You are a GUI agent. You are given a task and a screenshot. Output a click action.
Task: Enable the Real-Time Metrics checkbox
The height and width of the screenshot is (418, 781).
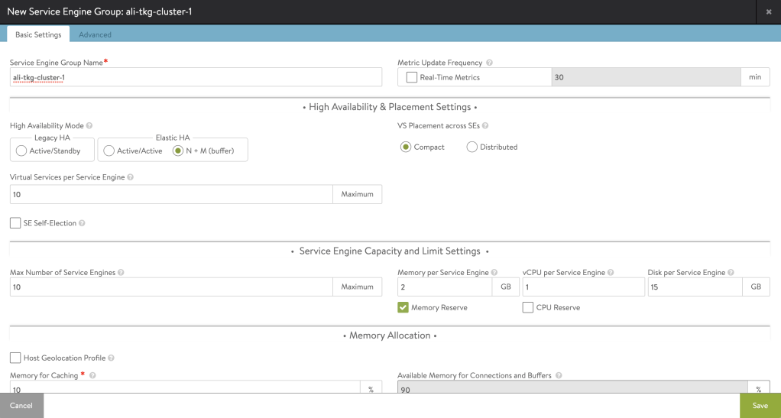coord(412,77)
